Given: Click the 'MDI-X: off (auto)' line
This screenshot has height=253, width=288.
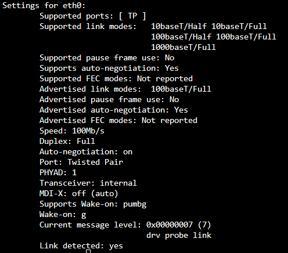Looking at the screenshot, I should [79, 193].
